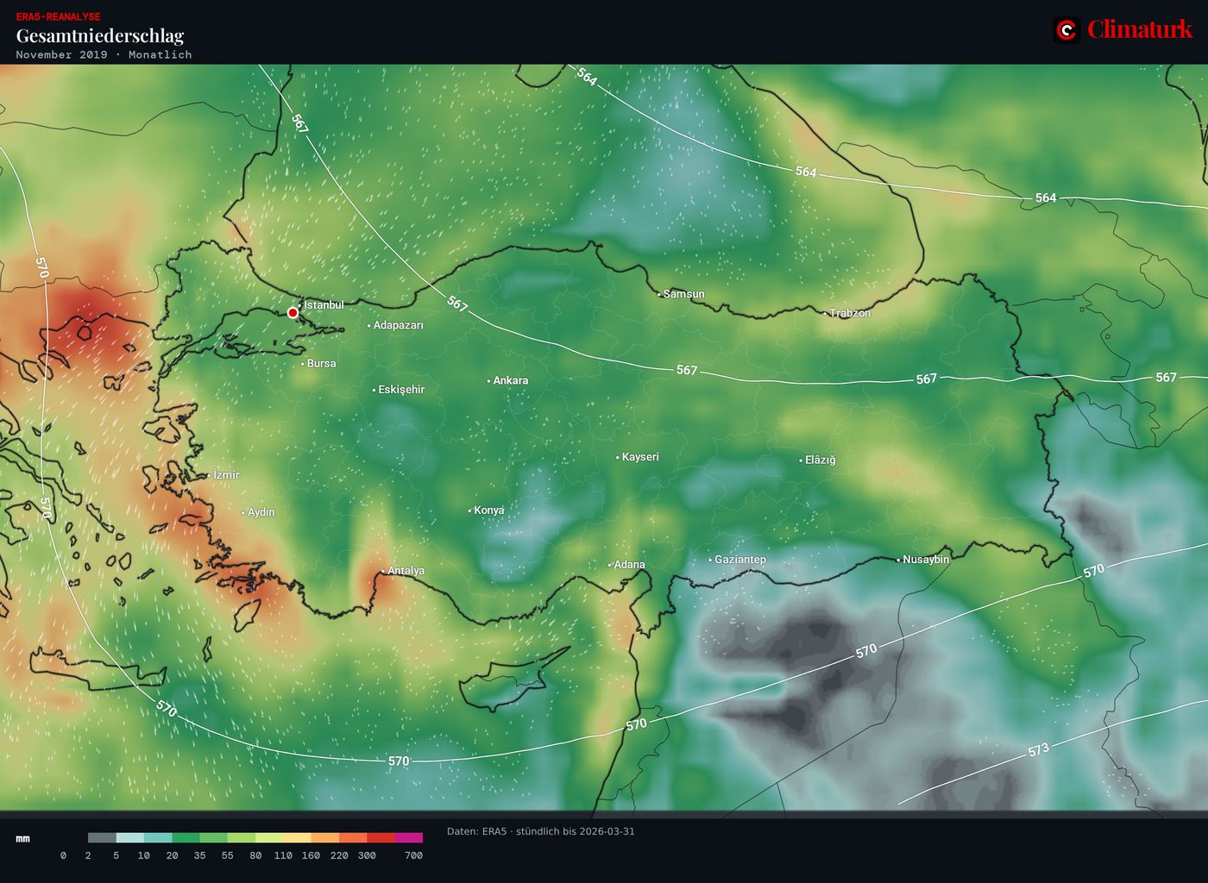Screen dimensions: 1208x883
Task: Click the Gesamtniederschlag map title
Action: point(100,35)
